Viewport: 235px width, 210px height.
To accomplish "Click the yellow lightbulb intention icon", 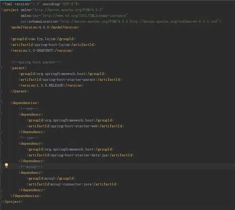I will (7, 165).
